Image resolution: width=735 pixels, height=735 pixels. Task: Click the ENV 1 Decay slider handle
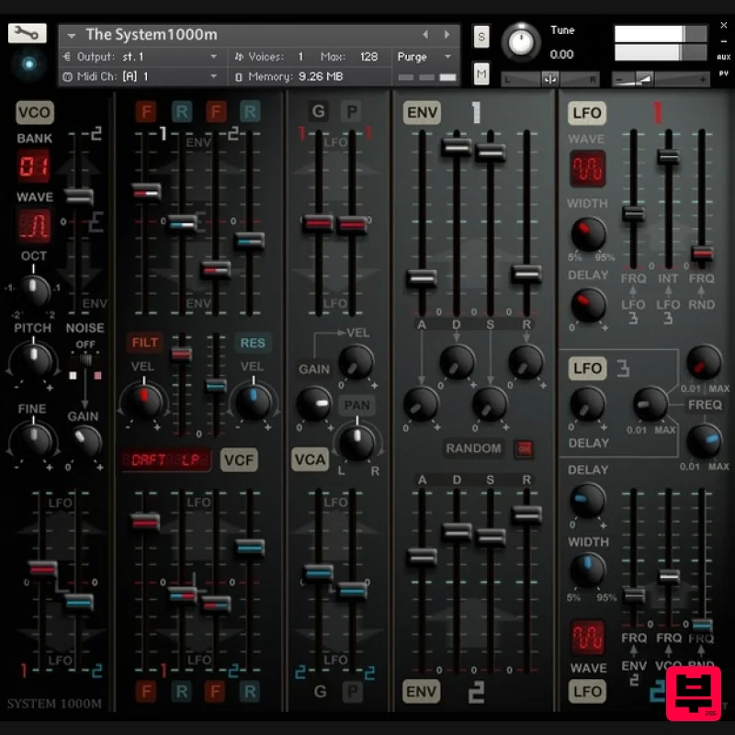coord(456,147)
